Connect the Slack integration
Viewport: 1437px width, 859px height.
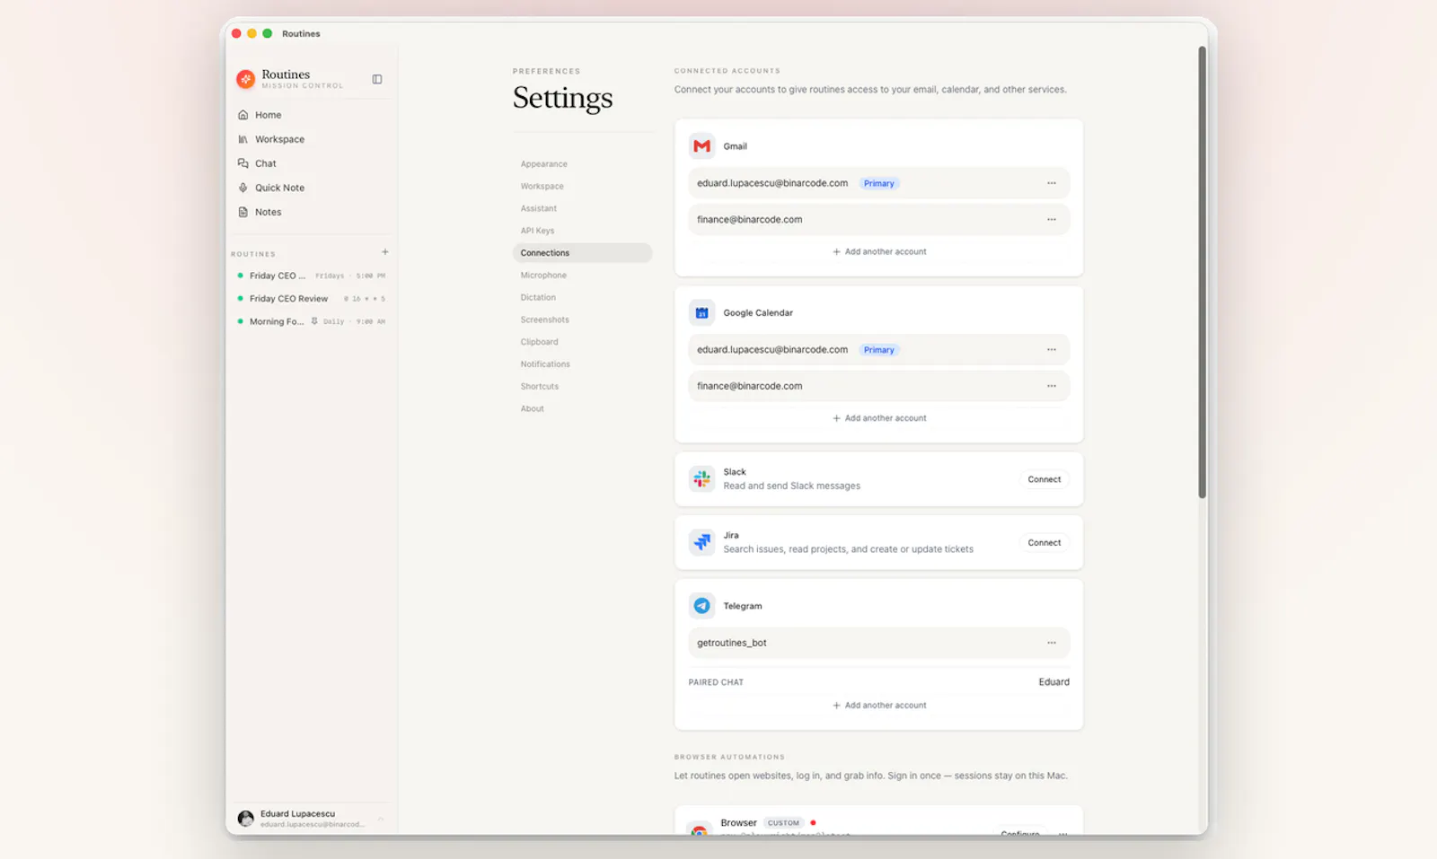point(1045,479)
